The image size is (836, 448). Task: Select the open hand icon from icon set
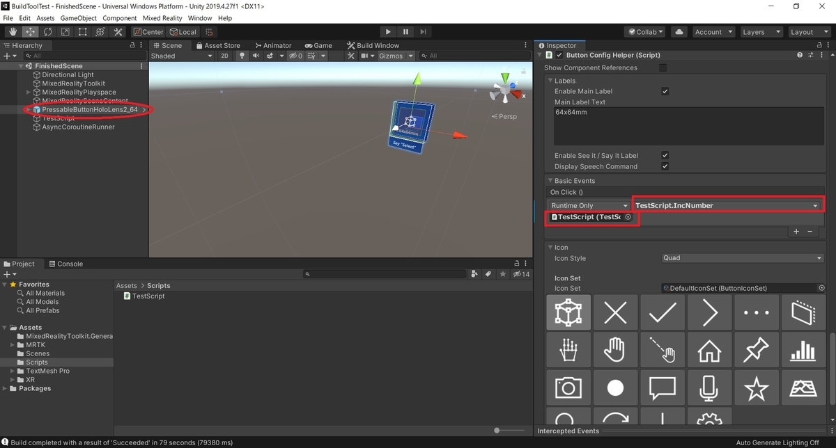click(x=616, y=351)
